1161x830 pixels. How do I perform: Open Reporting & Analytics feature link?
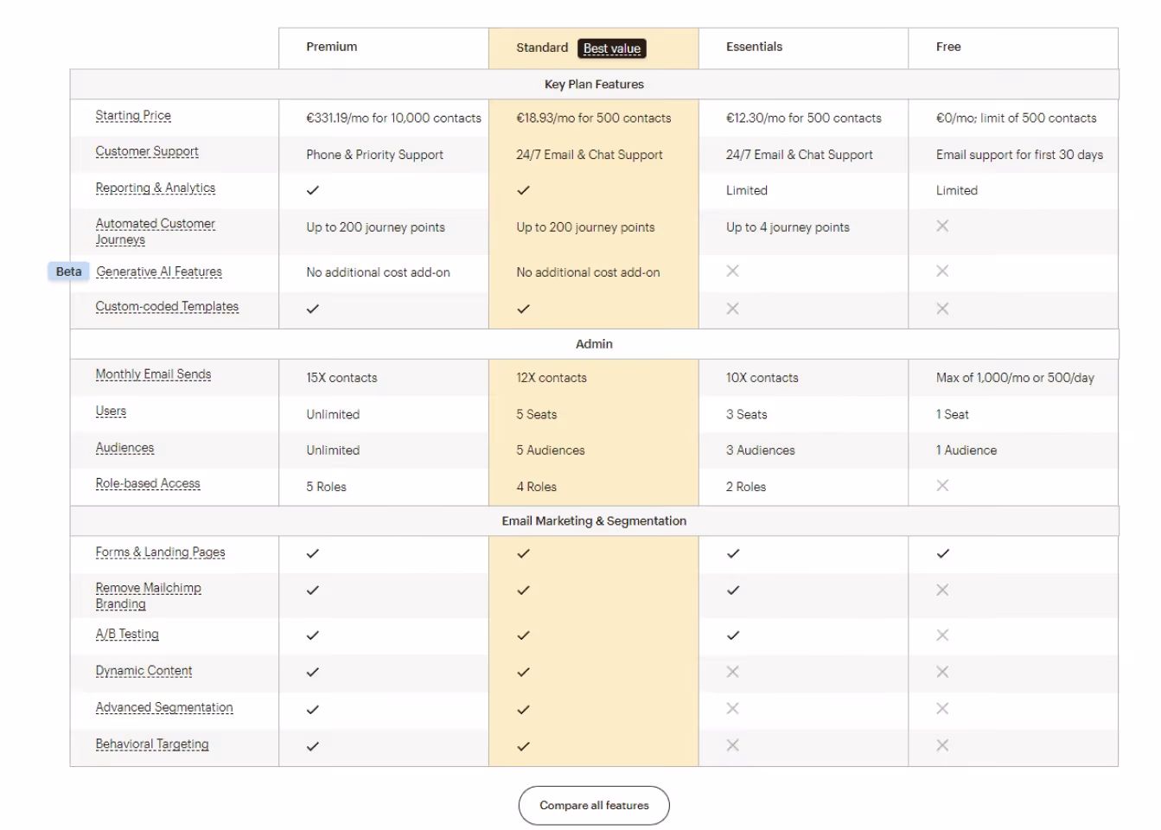pos(156,188)
